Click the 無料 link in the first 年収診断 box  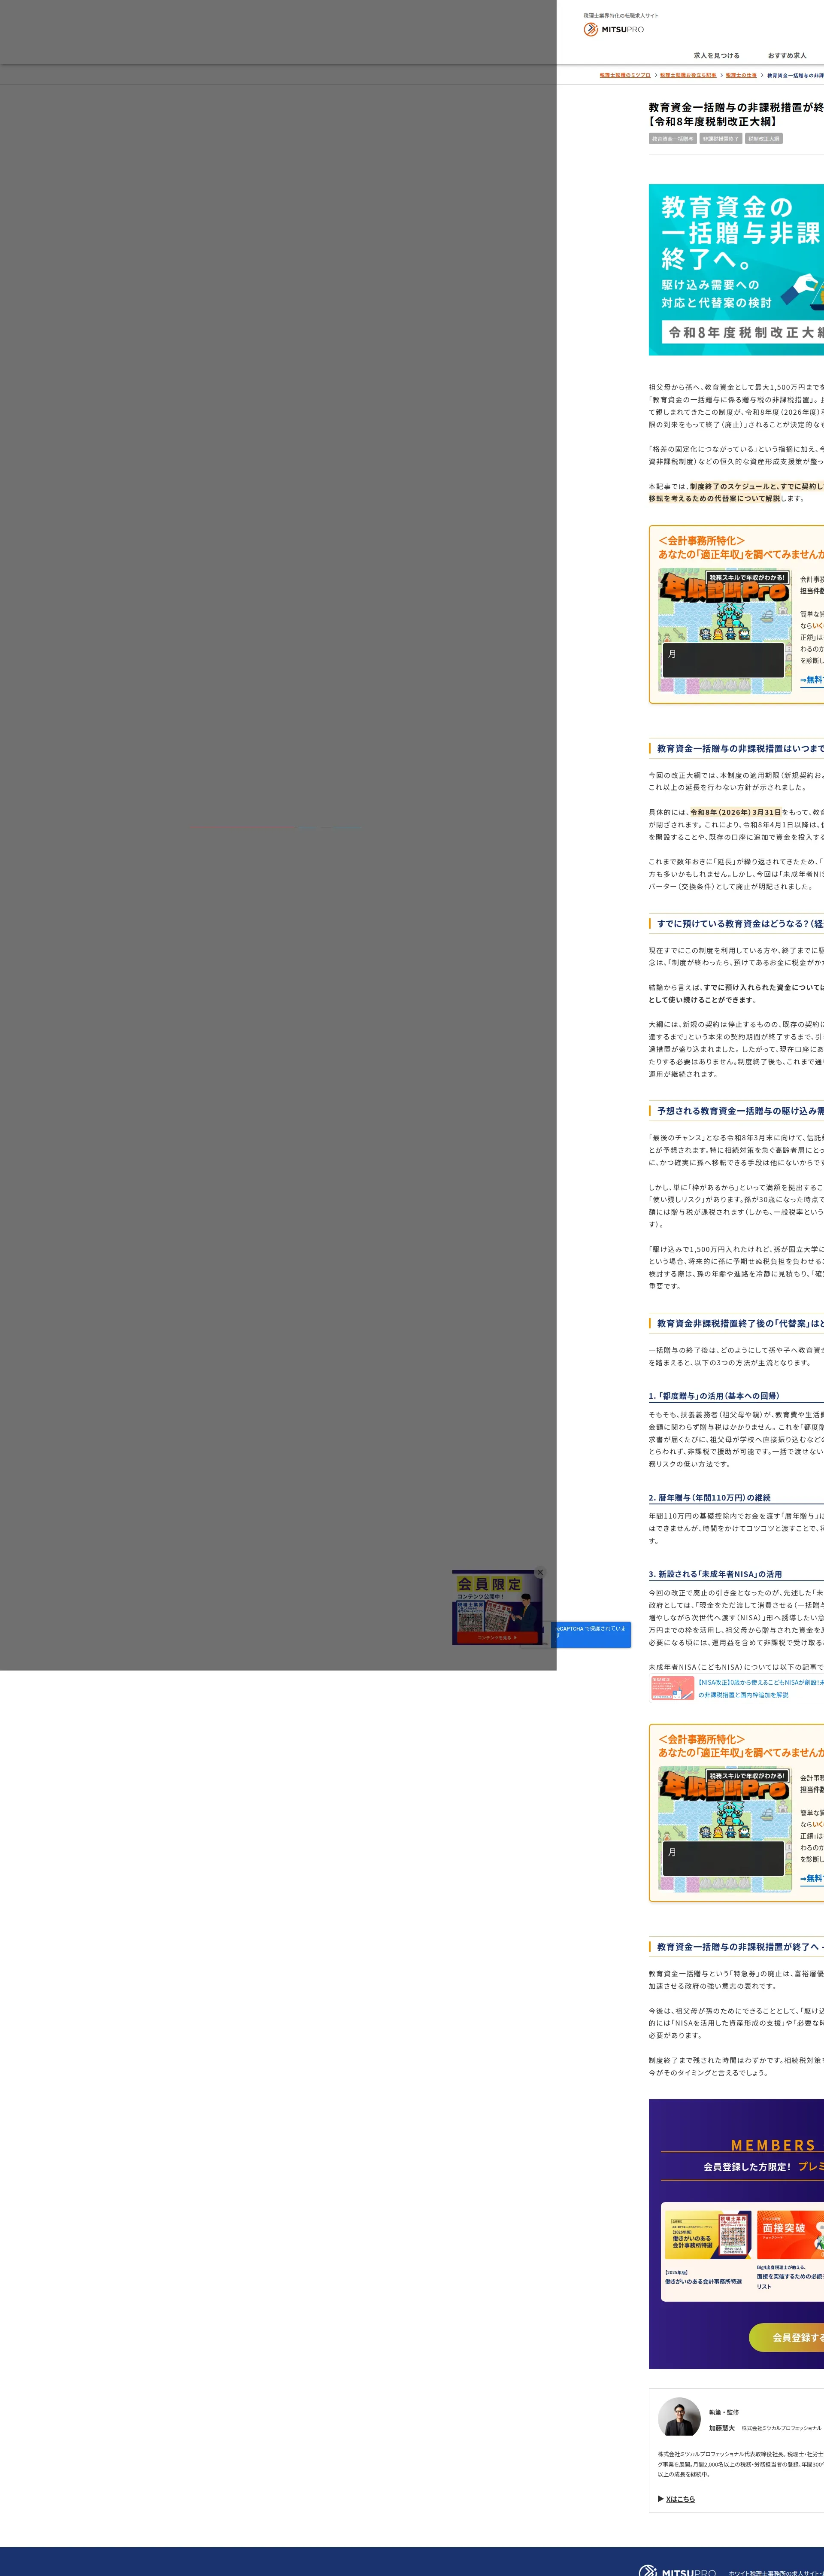[812, 680]
